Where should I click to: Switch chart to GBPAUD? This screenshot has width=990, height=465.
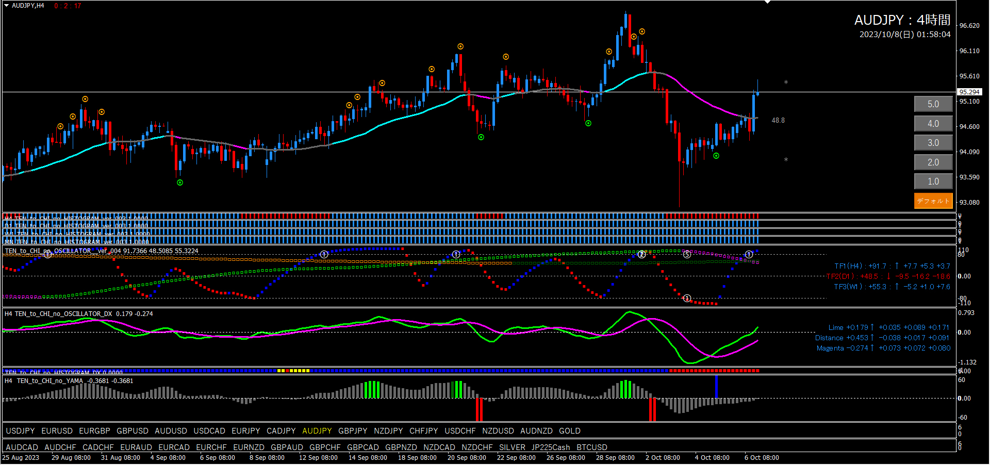[287, 447]
